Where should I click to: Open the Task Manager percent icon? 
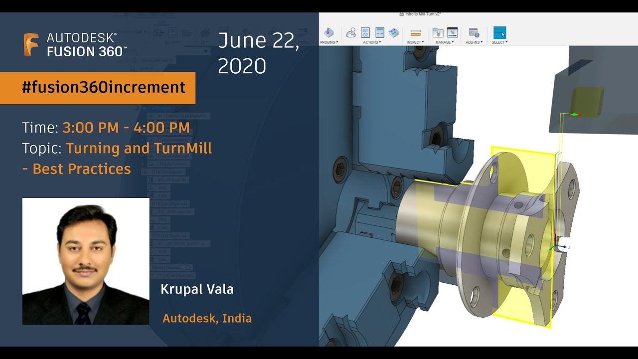point(452,33)
